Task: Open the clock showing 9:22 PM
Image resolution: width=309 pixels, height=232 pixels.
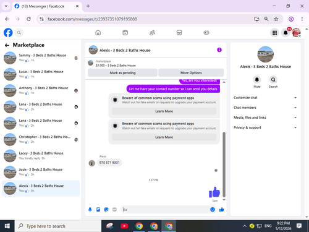Action: (283, 226)
